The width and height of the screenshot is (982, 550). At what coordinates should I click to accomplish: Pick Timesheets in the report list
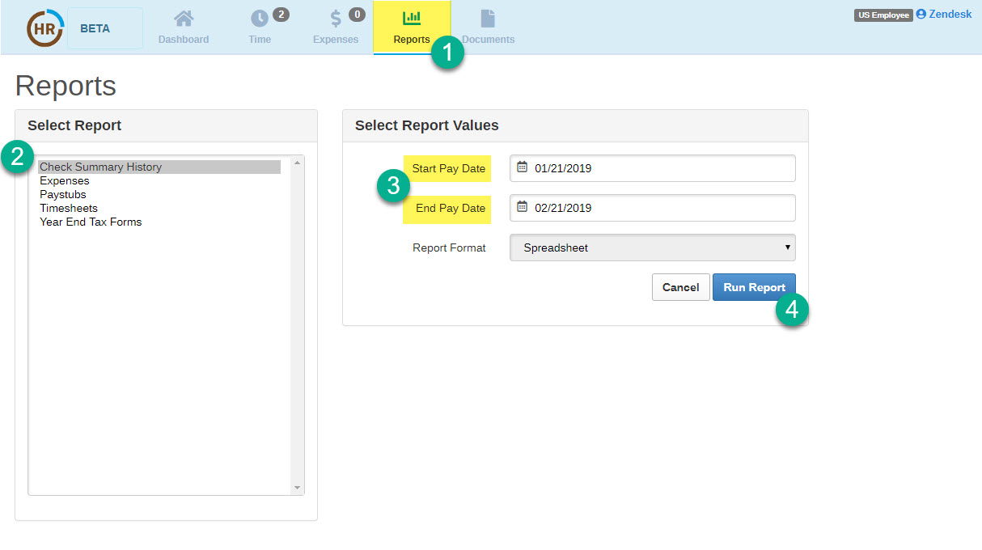click(x=69, y=208)
